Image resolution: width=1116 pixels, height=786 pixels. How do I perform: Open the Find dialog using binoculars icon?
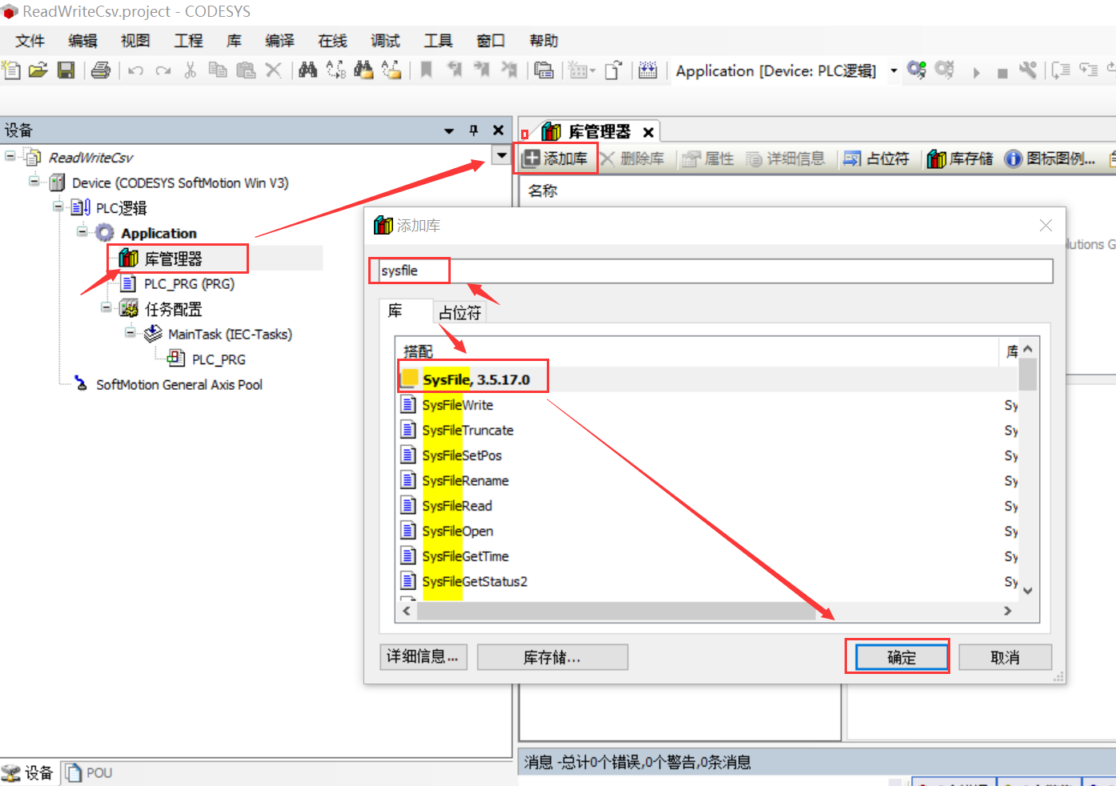307,70
